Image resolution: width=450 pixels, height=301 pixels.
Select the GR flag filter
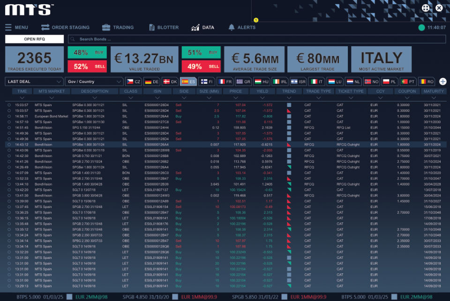tap(243, 81)
